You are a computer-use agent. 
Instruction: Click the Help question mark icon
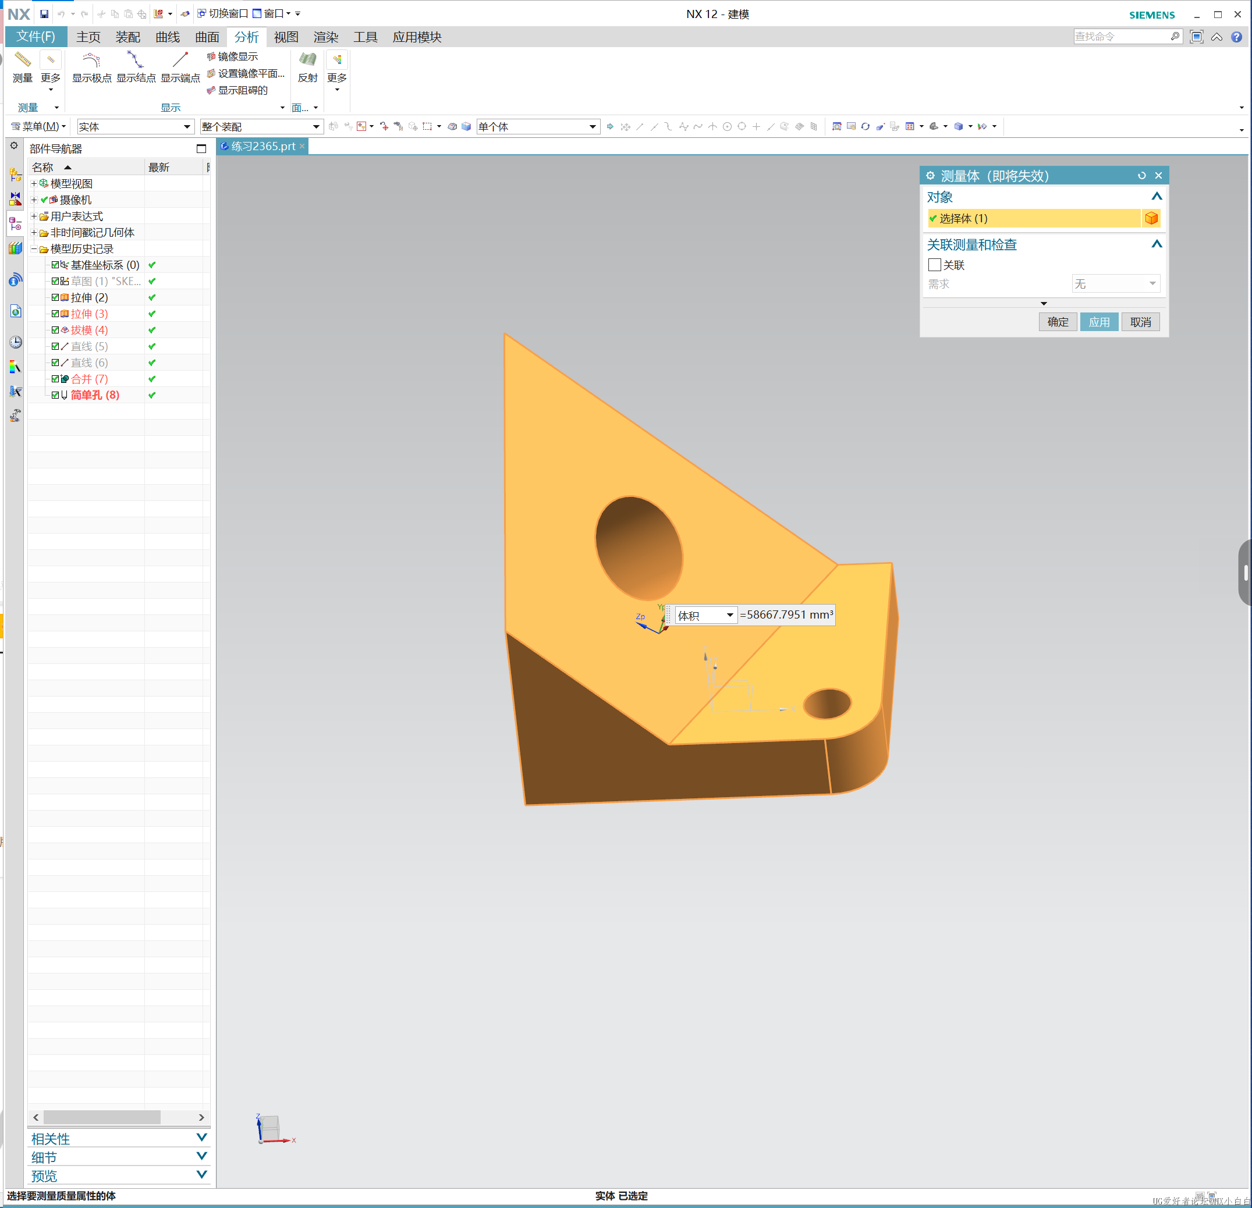[1237, 37]
